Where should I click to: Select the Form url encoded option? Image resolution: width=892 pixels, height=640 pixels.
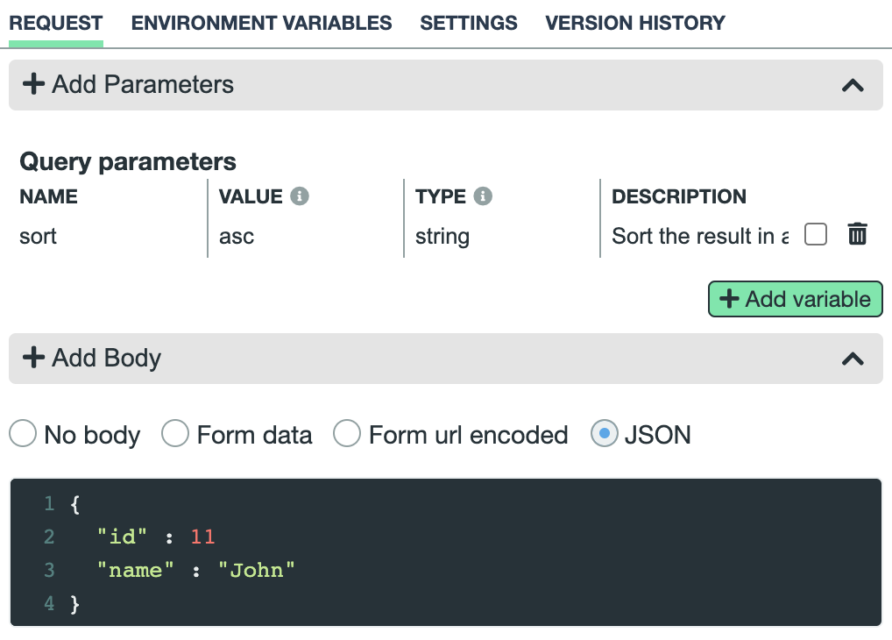(x=347, y=433)
